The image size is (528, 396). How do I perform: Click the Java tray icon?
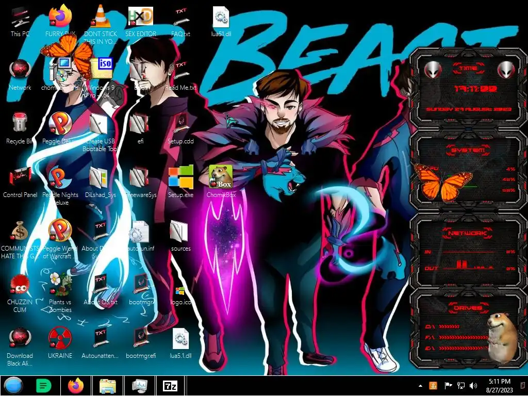click(433, 386)
